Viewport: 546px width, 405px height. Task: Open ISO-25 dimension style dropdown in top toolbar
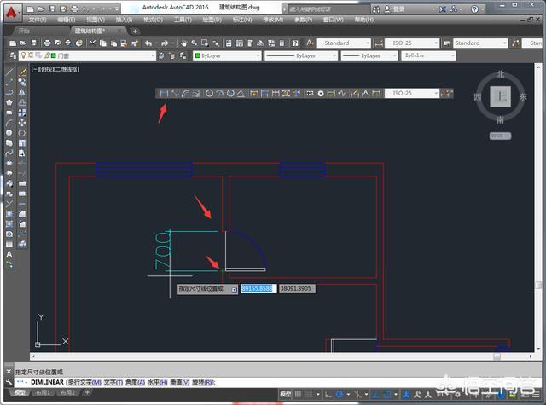[x=411, y=43]
